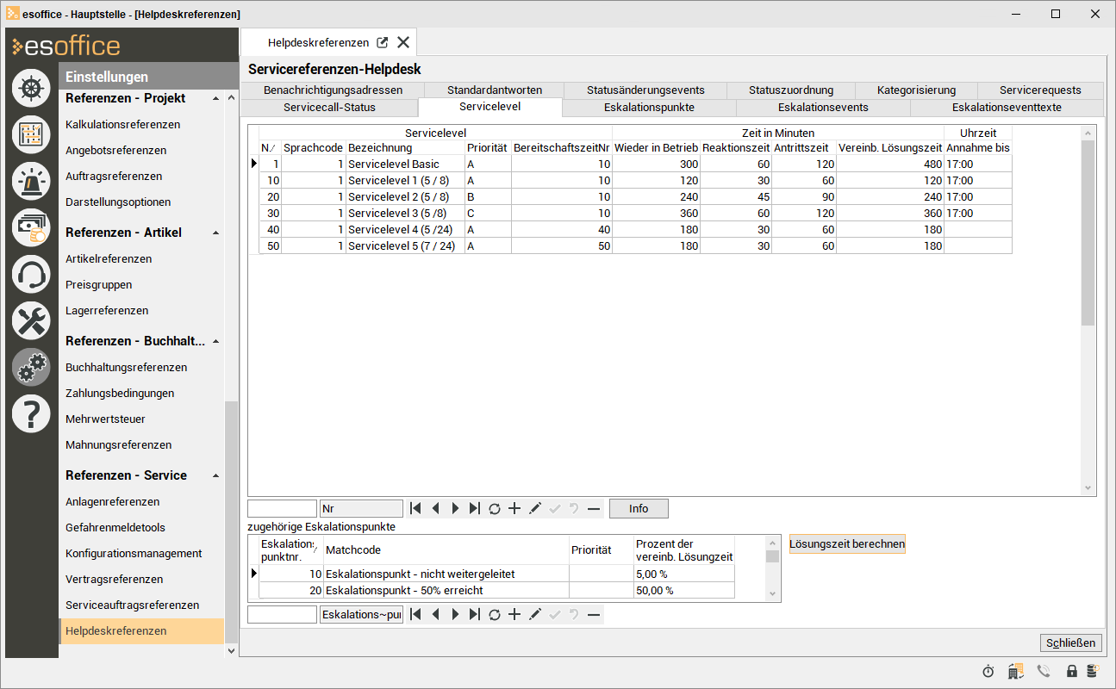The height and width of the screenshot is (689, 1116).
Task: Click the Lösungszeit berechnen button
Action: pyautogui.click(x=847, y=544)
